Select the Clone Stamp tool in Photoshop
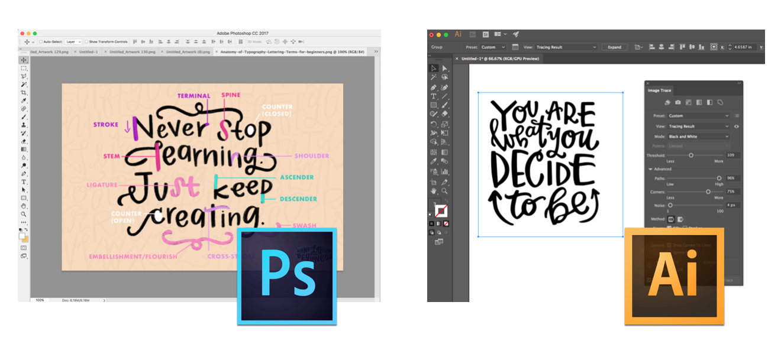This screenshot has width=781, height=344. point(24,125)
